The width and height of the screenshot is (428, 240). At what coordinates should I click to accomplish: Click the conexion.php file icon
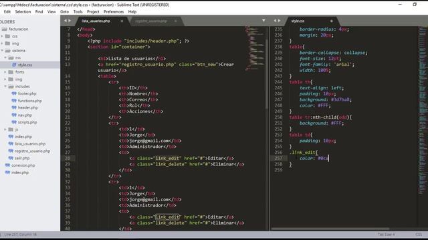click(x=7, y=165)
